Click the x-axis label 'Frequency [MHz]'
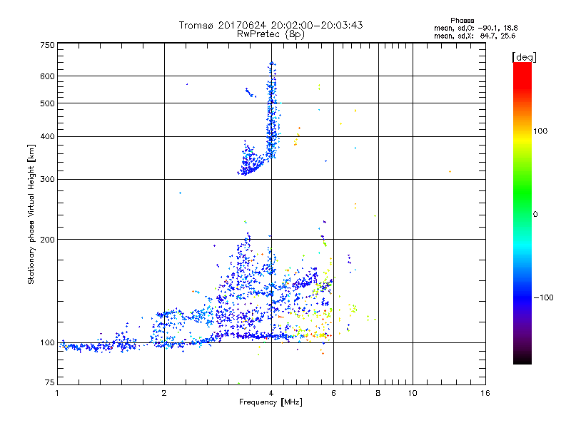Viewport: 571px width, 428px height. click(x=271, y=402)
